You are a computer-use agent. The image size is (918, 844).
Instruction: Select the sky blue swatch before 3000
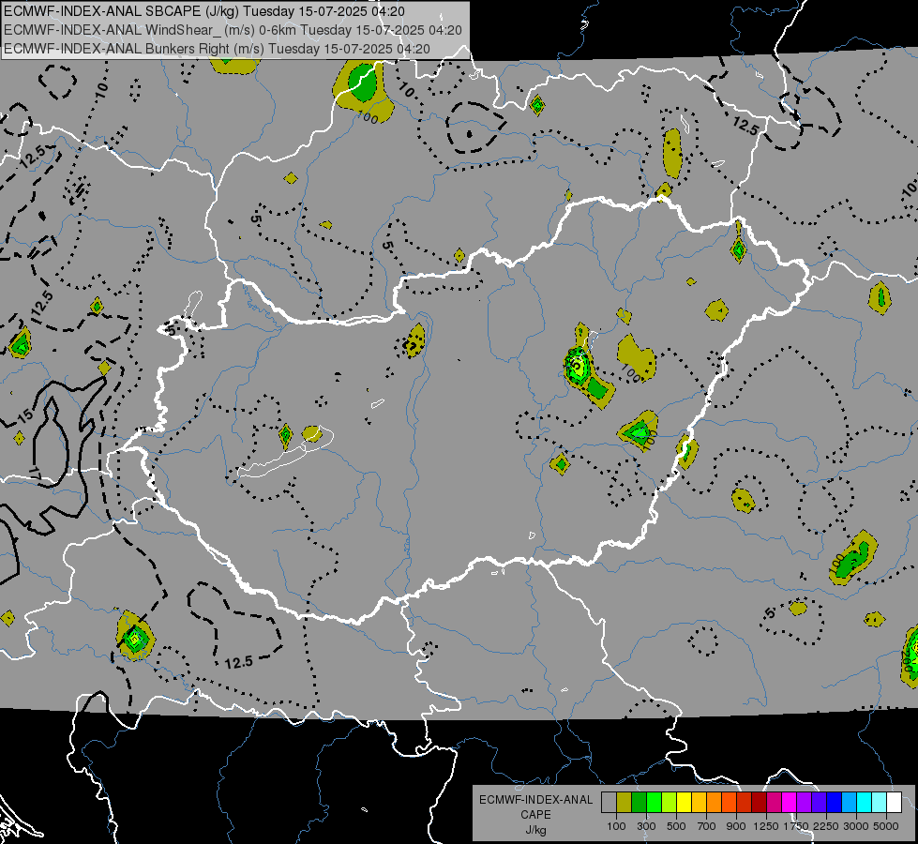[x=849, y=803]
